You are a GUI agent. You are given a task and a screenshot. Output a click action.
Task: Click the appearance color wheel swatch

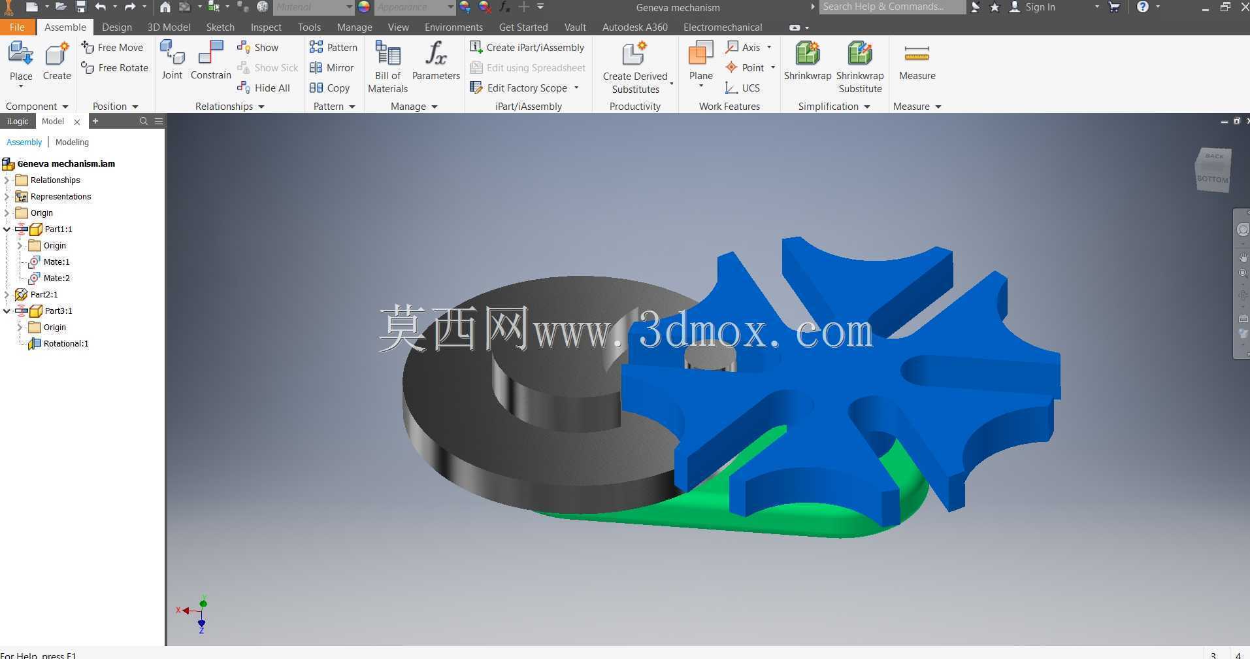364,7
